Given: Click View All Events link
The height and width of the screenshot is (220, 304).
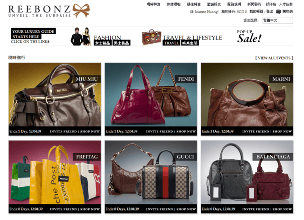Looking at the screenshot, I should [x=274, y=58].
